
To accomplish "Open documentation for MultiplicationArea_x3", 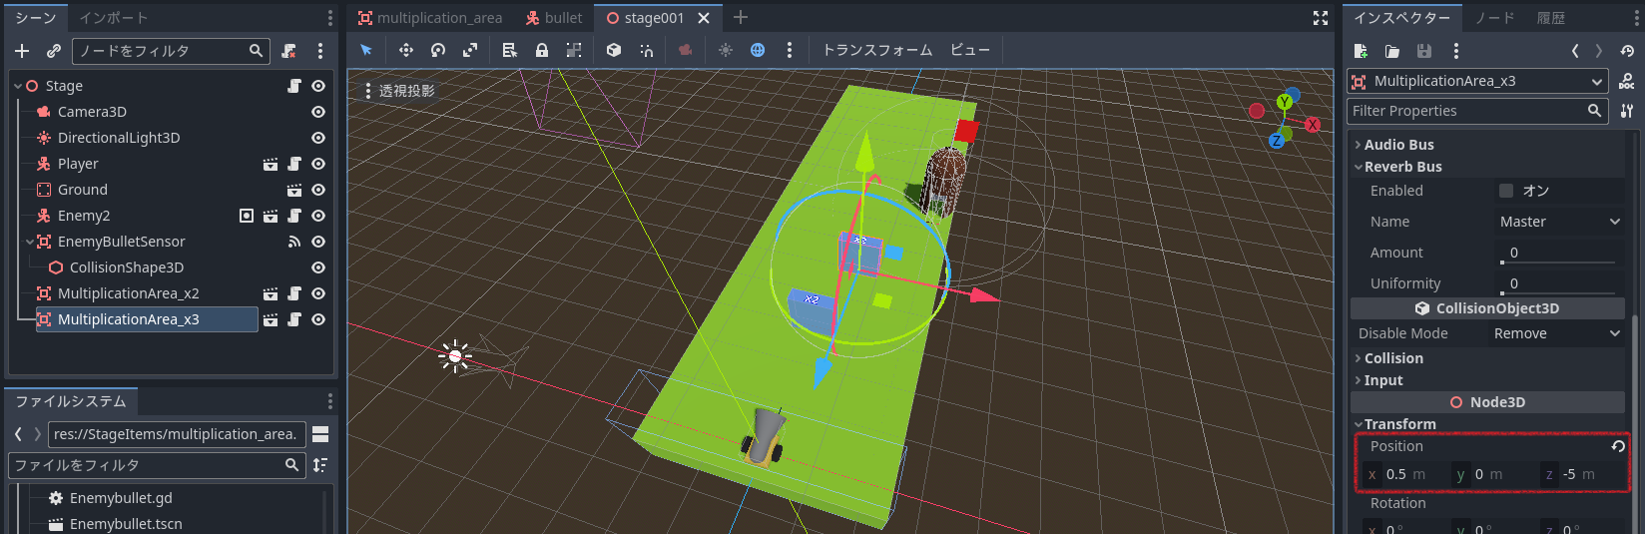I will (1627, 82).
